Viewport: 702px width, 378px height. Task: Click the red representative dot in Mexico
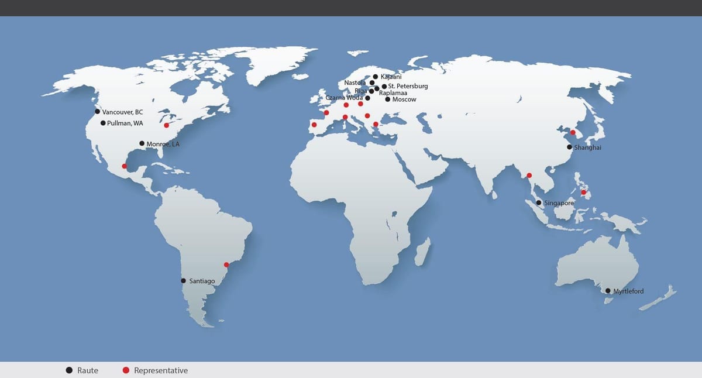click(124, 166)
